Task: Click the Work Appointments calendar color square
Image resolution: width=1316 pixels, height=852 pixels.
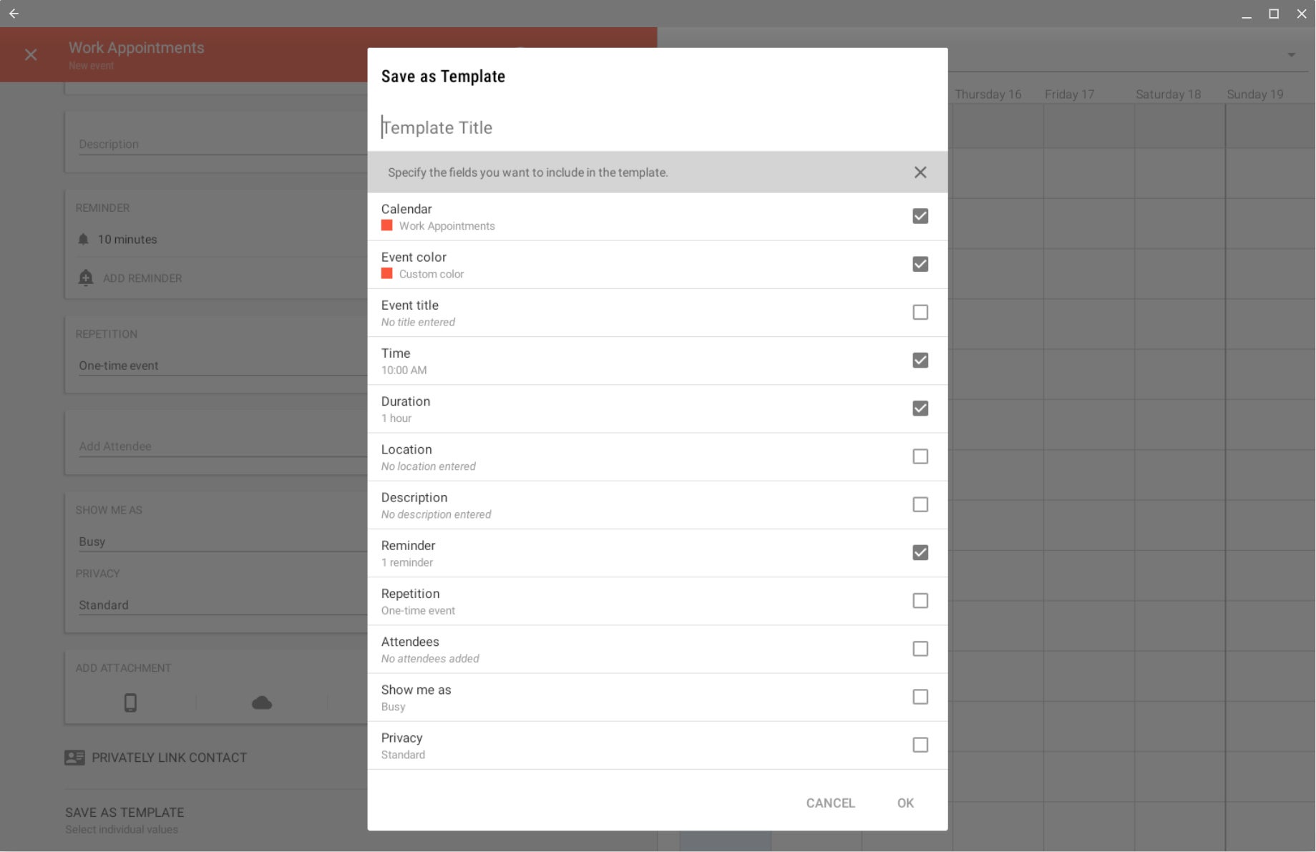Action: coord(386,225)
